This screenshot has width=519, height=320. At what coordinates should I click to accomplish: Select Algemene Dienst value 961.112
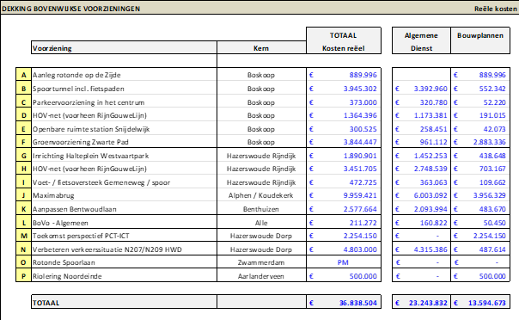(x=421, y=142)
